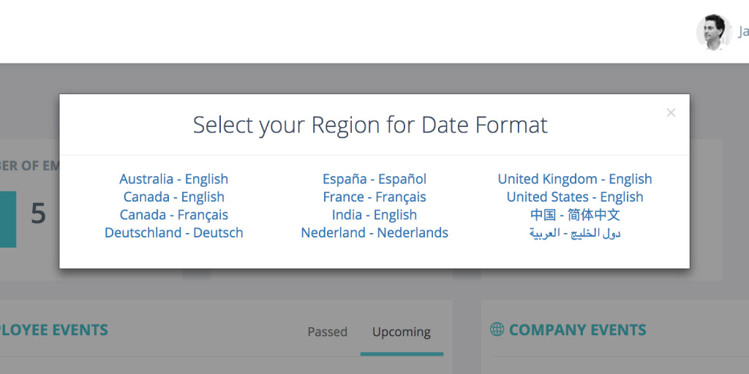Click the teal employee count bar
749x374 pixels.
8,219
